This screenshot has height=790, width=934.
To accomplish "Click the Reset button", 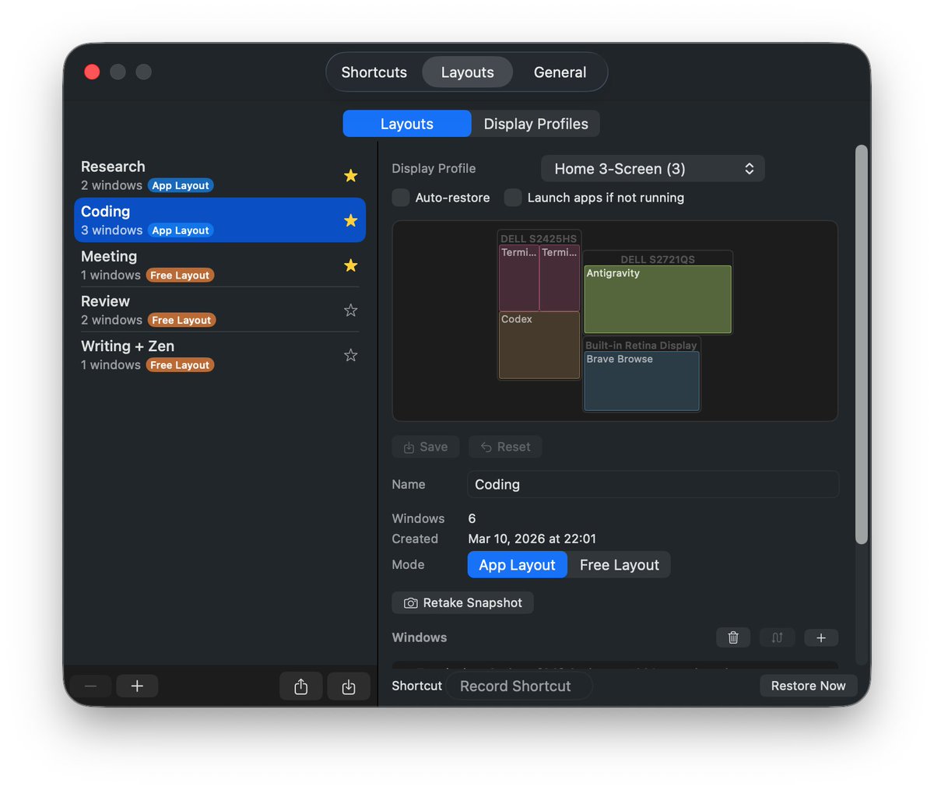I will pos(505,447).
